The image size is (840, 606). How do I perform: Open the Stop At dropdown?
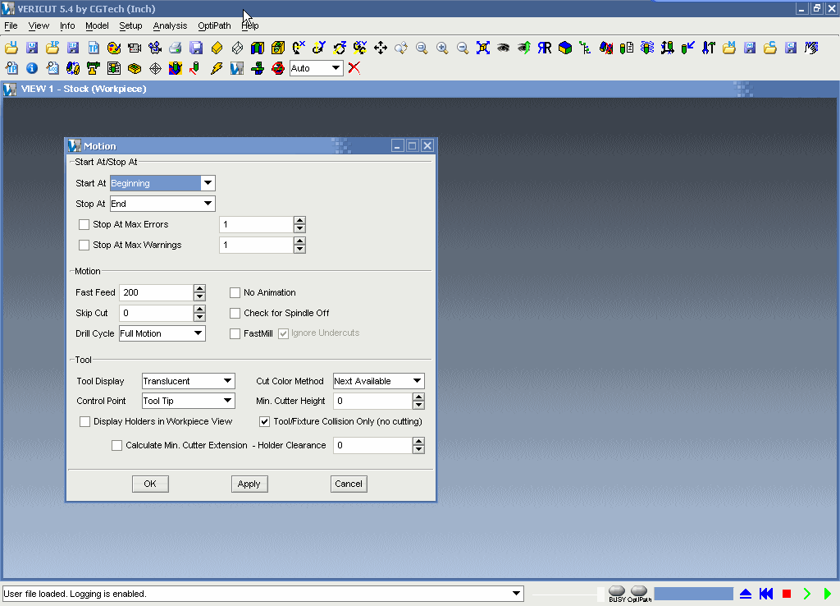(163, 204)
